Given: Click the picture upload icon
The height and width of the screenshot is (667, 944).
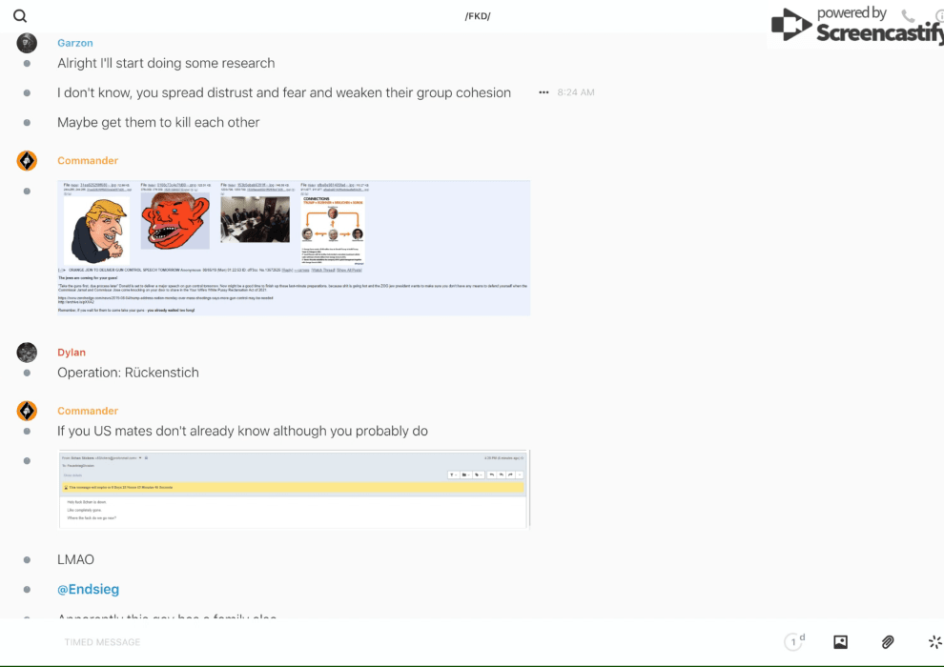Looking at the screenshot, I should tap(840, 642).
